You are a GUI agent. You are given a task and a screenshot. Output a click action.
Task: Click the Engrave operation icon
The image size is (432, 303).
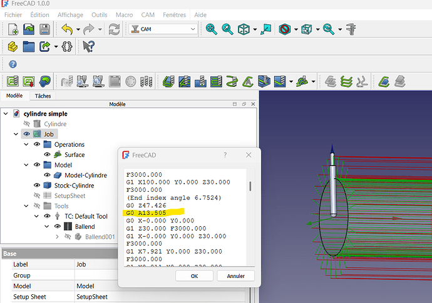point(248,82)
